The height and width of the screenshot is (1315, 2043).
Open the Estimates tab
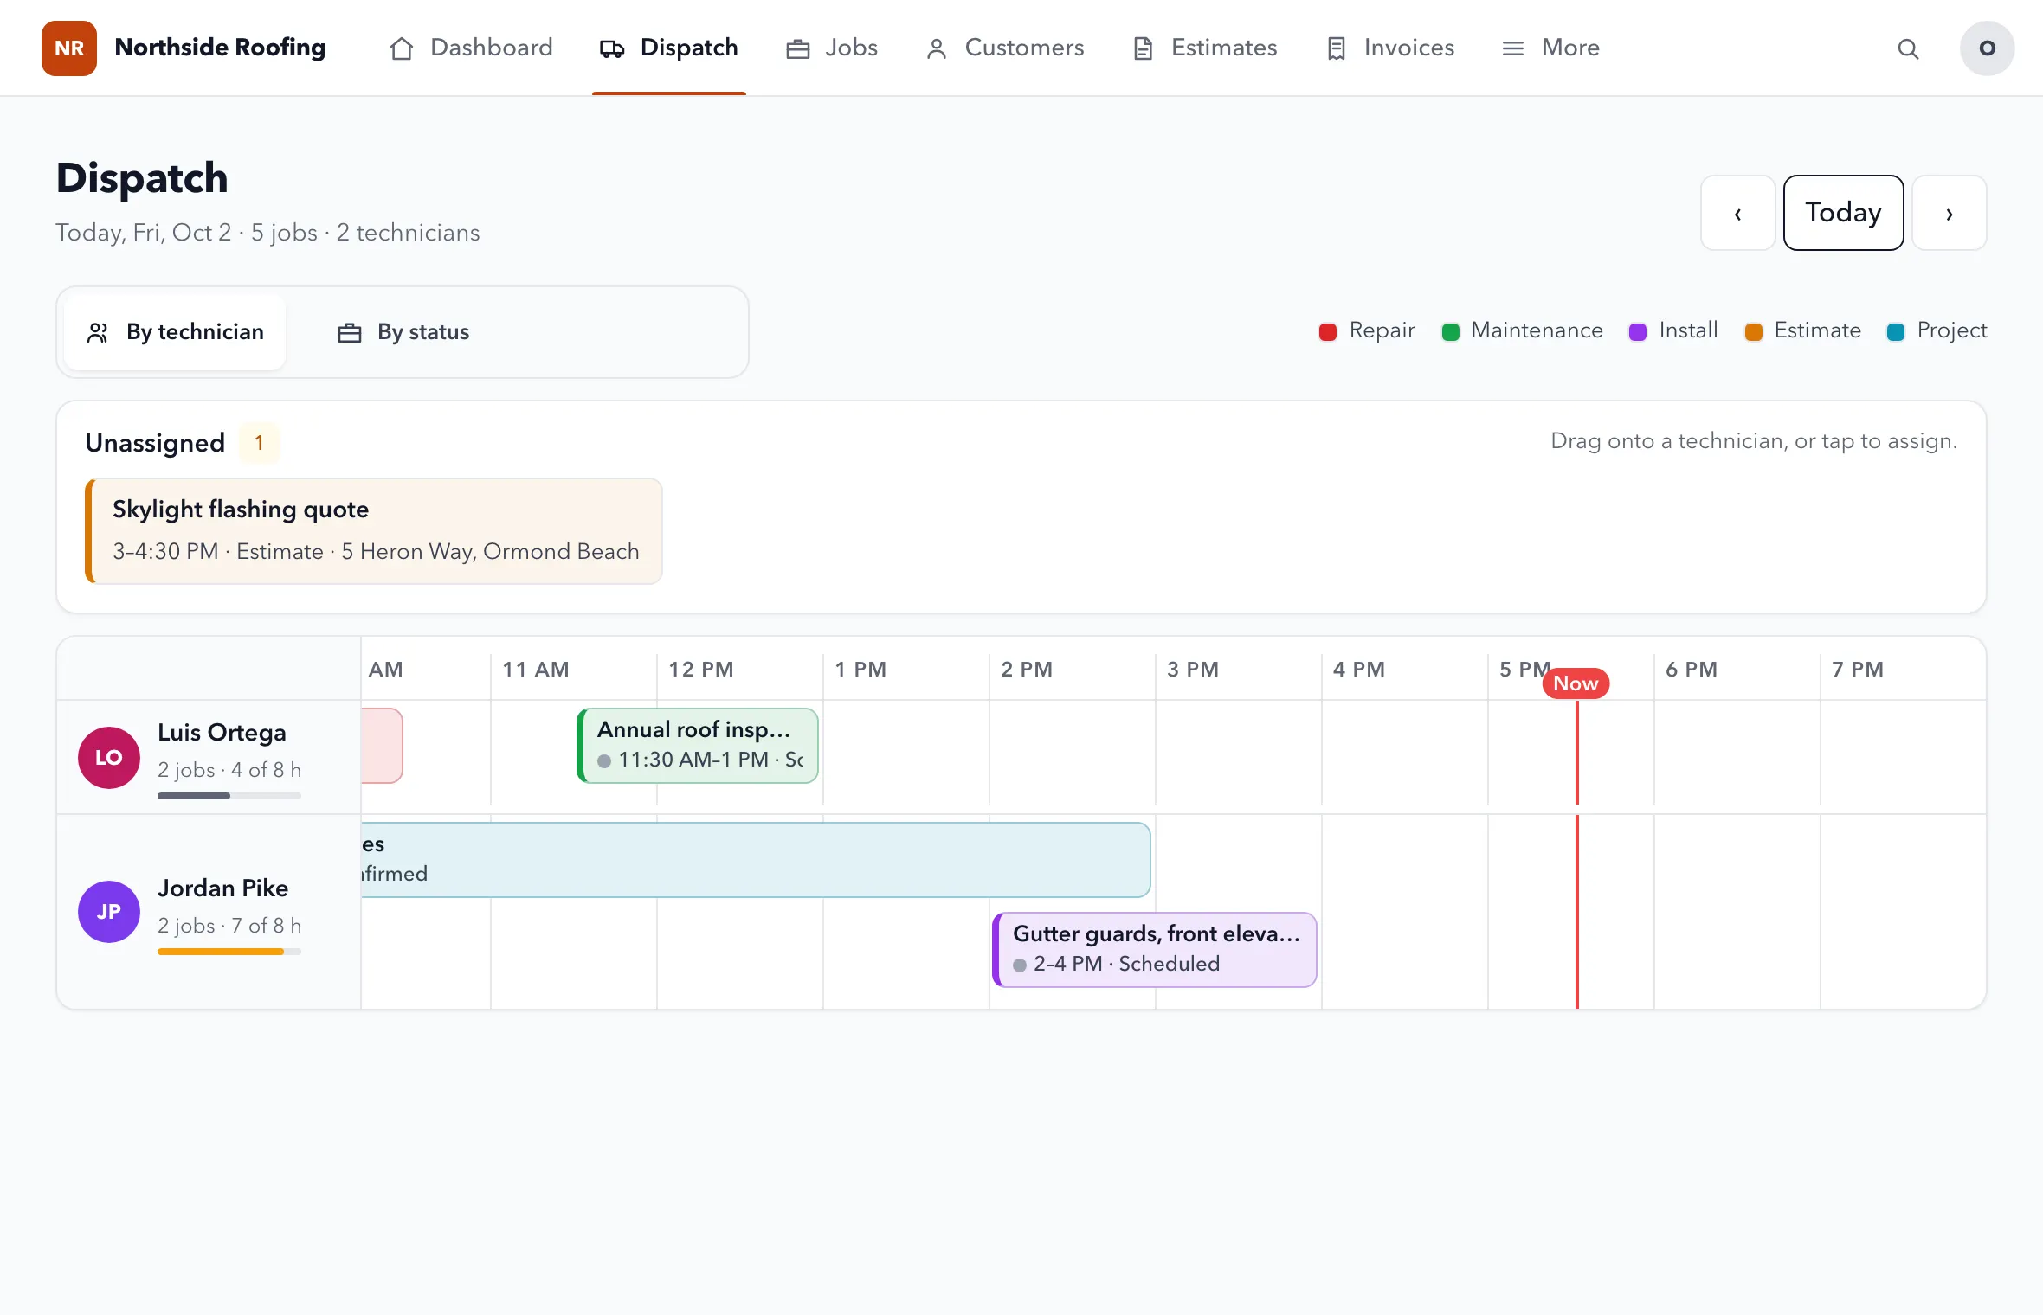[x=1205, y=48]
